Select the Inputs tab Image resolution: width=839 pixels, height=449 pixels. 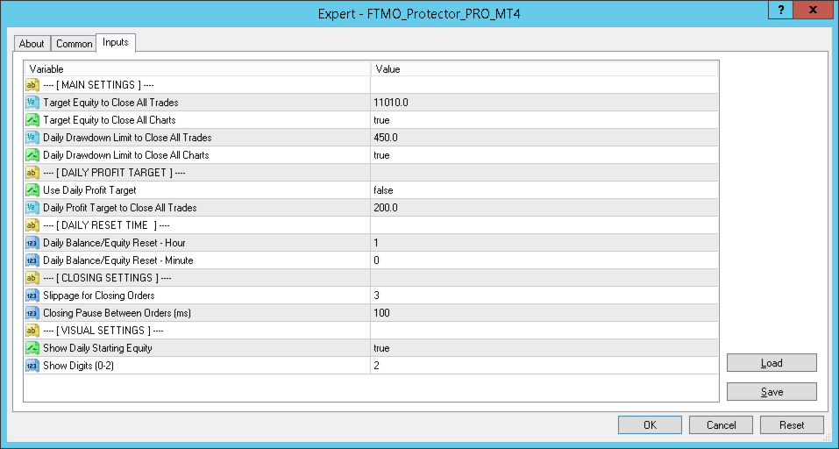coord(116,42)
